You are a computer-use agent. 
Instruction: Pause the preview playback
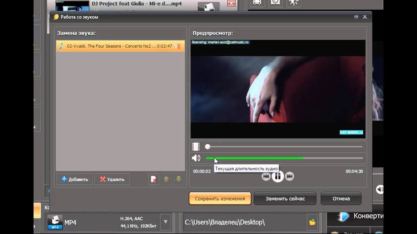[278, 176]
